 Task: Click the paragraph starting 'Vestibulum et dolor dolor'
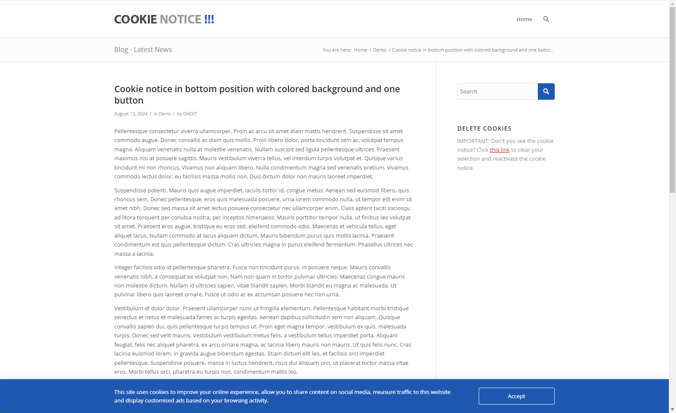click(263, 340)
